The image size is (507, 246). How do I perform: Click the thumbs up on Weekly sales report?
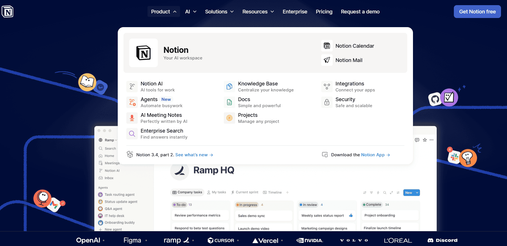click(x=351, y=215)
